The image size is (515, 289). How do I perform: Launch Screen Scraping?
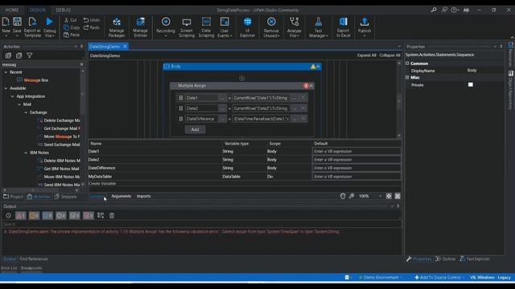point(187,26)
